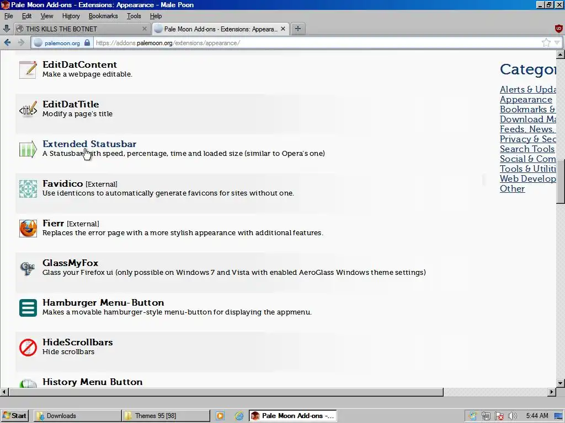Screen dimensions: 565x423
Task: Open the Tools menu
Action: click(134, 16)
